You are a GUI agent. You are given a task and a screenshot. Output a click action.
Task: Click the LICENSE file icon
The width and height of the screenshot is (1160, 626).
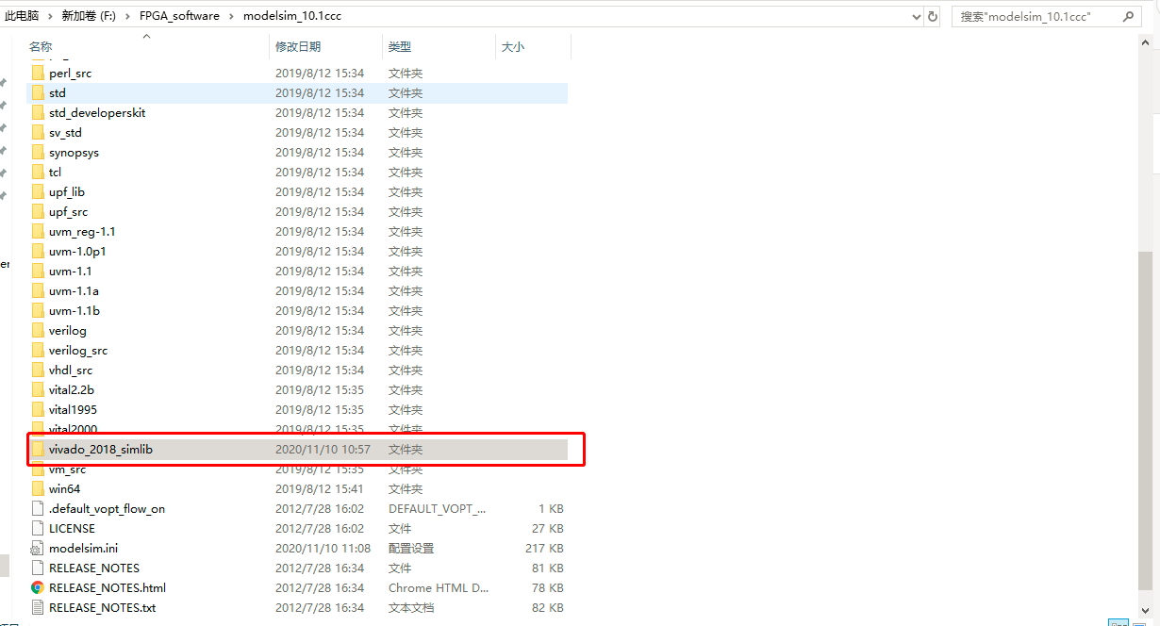point(39,528)
